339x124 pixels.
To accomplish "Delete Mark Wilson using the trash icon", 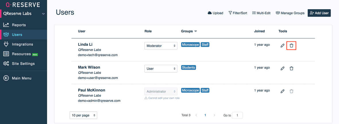I will [291, 68].
